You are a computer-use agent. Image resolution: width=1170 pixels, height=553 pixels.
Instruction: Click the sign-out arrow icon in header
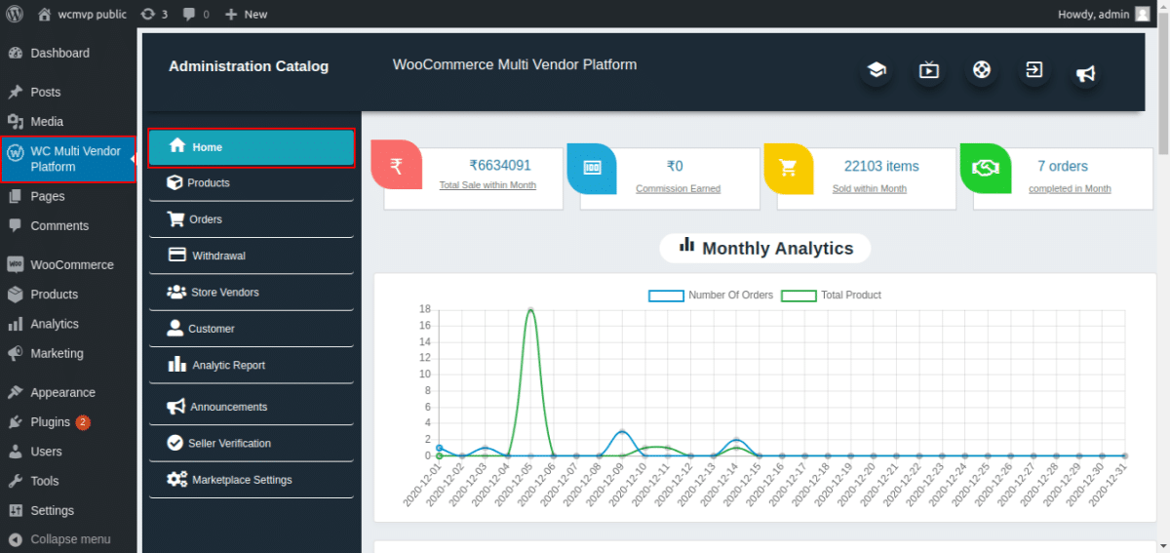(1033, 70)
